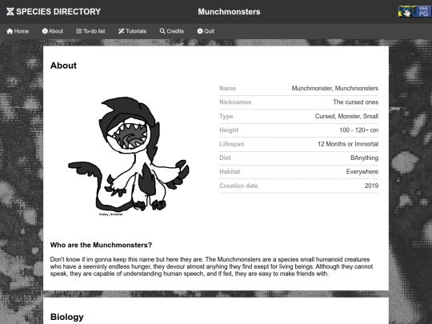The width and height of the screenshot is (432, 324).
Task: Select 'The cursed ones' value
Action: 356,102
